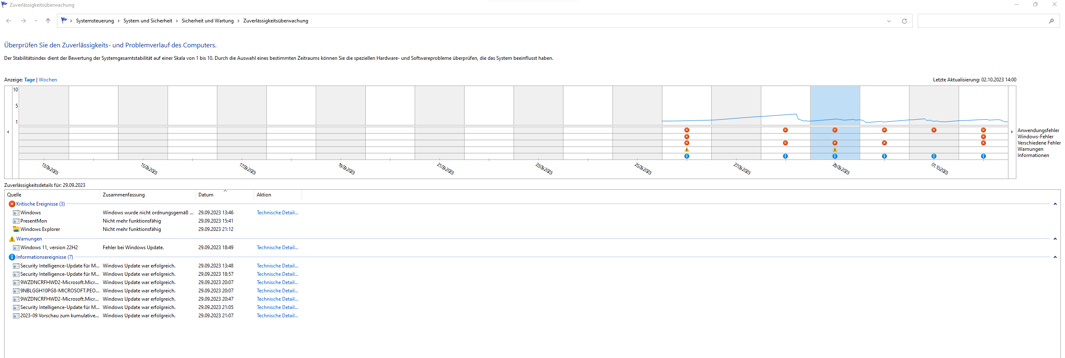Screen dimensions: 1065x358
Task: Open recent locations dropdown arrow
Action: (36, 21)
